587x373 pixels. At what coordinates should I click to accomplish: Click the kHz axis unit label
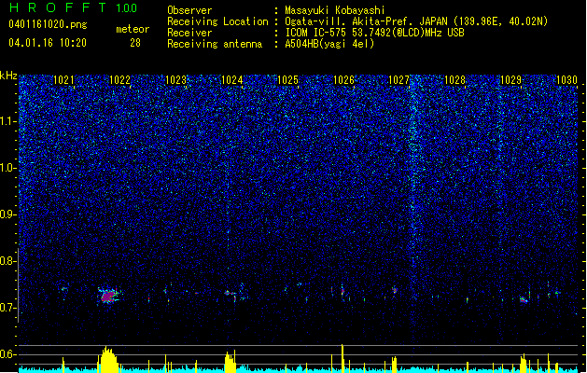[x=8, y=76]
